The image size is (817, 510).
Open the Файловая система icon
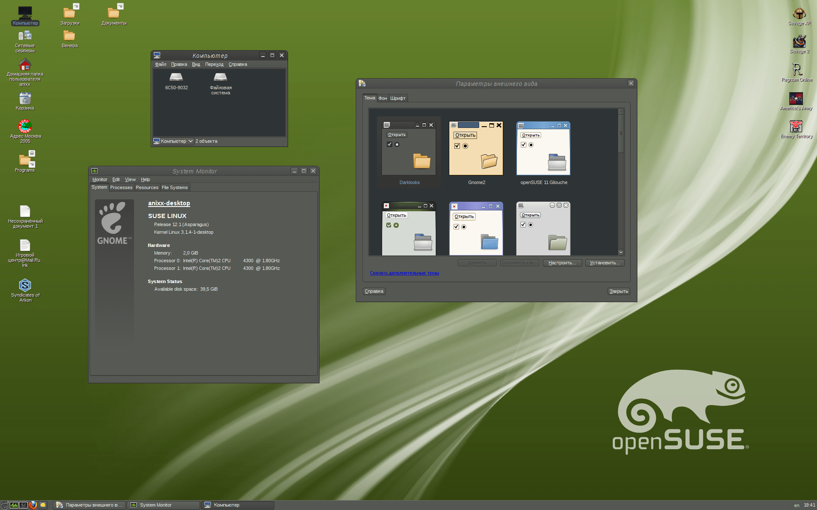point(220,79)
